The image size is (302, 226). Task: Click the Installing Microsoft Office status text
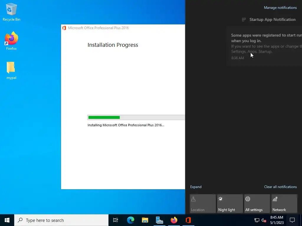pos(126,125)
